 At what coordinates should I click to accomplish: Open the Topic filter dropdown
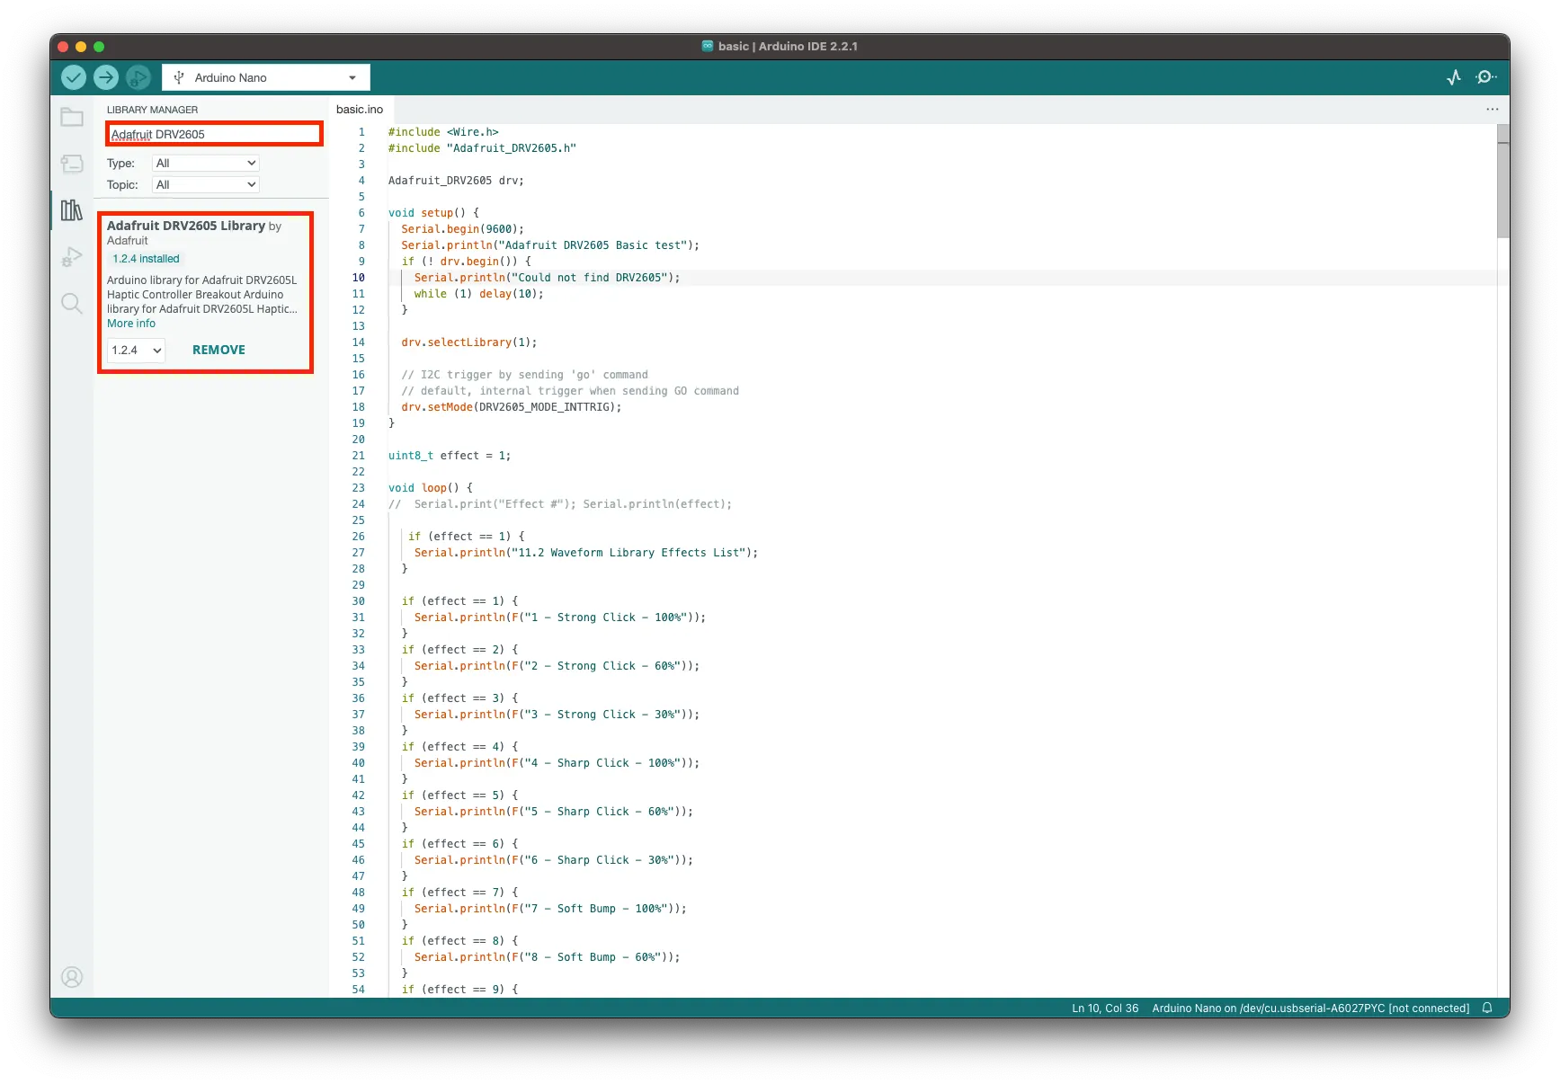point(206,184)
